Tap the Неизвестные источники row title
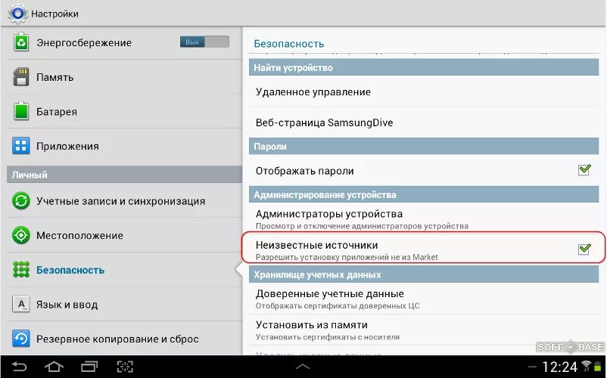The image size is (607, 378). (316, 245)
